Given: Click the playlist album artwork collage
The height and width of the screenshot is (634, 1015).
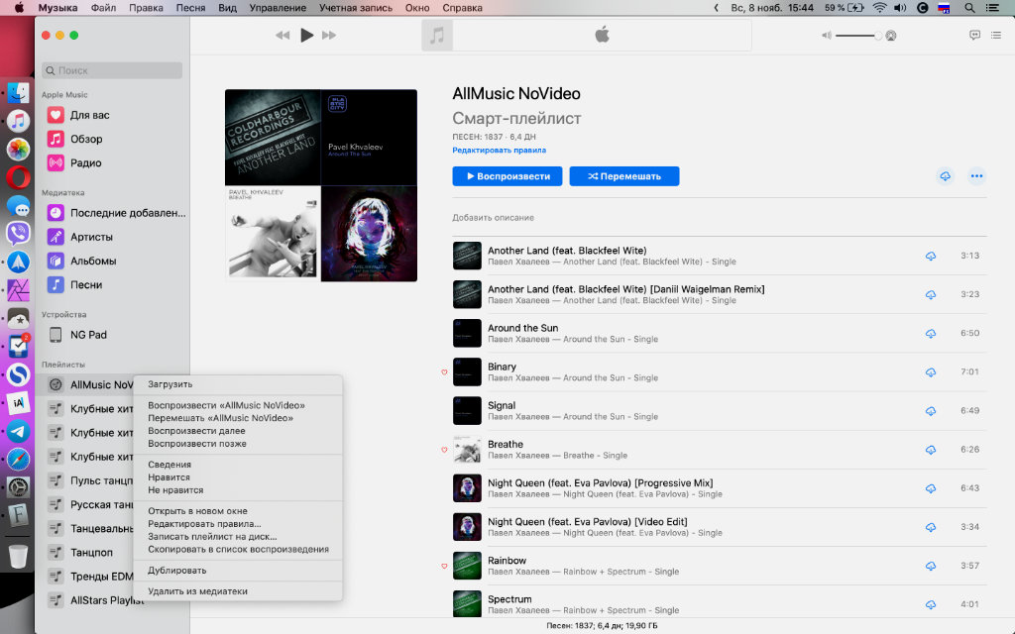Looking at the screenshot, I should pos(321,185).
